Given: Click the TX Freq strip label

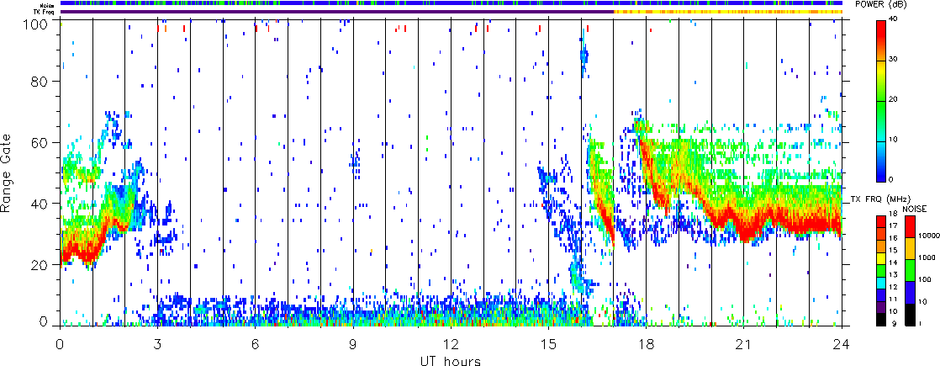Looking at the screenshot, I should (45, 12).
